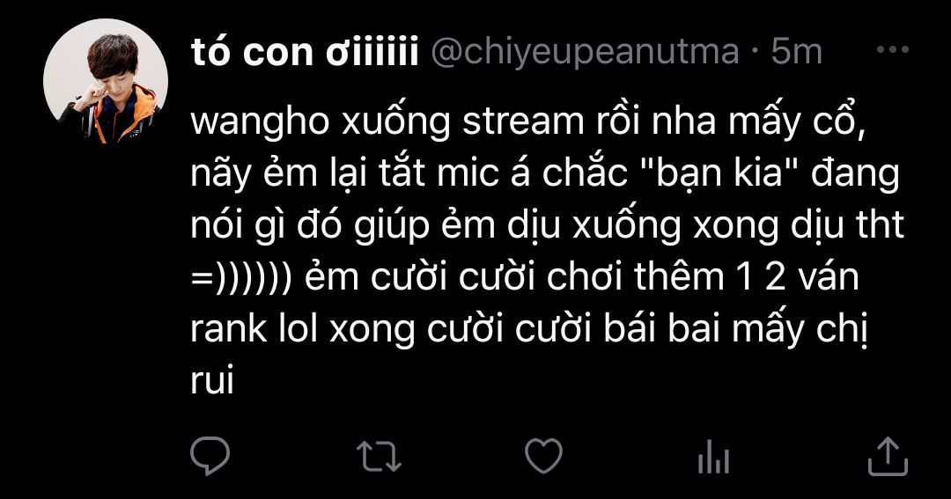The image size is (951, 499).
Task: Share the tweet via upload arrow icon
Action: tap(888, 456)
